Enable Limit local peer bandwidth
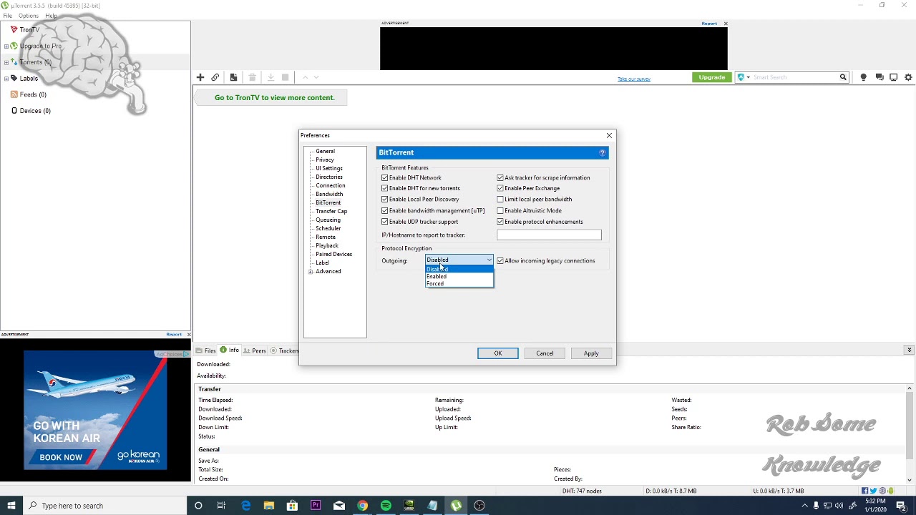Image resolution: width=916 pixels, height=515 pixels. tap(500, 200)
